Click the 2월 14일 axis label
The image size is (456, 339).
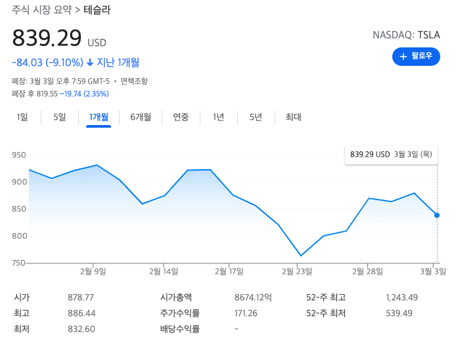(164, 271)
